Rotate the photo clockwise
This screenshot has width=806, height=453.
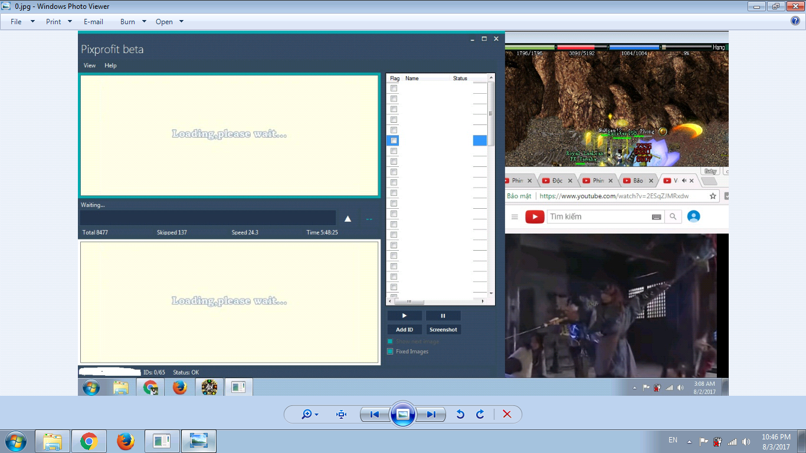pyautogui.click(x=480, y=415)
